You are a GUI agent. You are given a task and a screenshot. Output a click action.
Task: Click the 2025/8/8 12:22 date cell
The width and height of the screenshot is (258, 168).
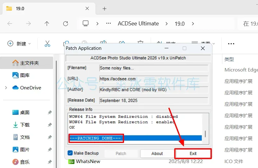tap(186, 162)
